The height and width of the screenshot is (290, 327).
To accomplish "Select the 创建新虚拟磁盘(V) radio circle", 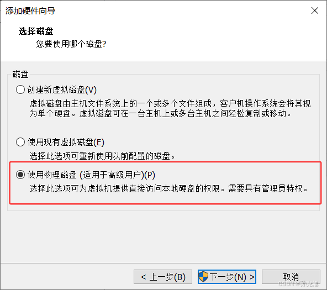I will (20, 89).
